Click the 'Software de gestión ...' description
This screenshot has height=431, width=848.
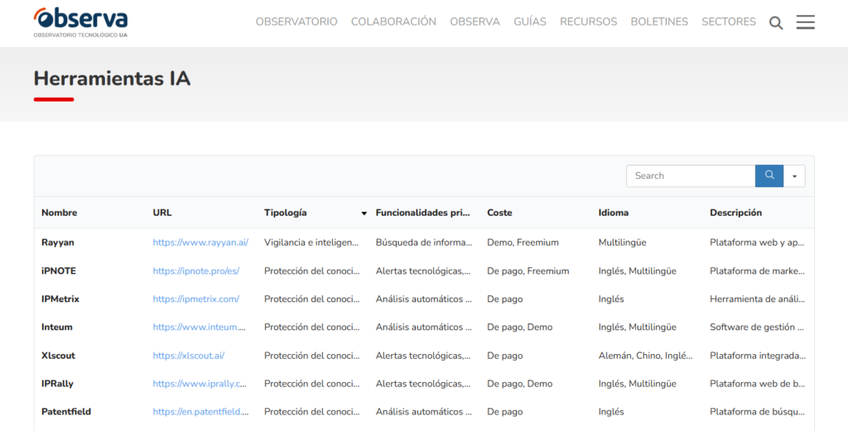click(x=757, y=327)
